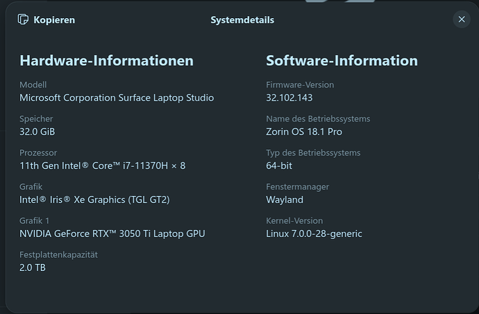Viewport: 479px width, 314px height.
Task: Click 'Name des Betriebssystems' label
Action: point(318,119)
